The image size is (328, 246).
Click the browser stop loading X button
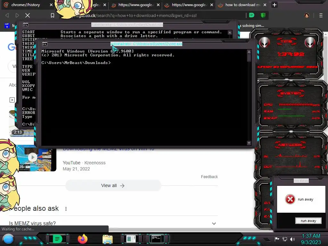pos(28,15)
